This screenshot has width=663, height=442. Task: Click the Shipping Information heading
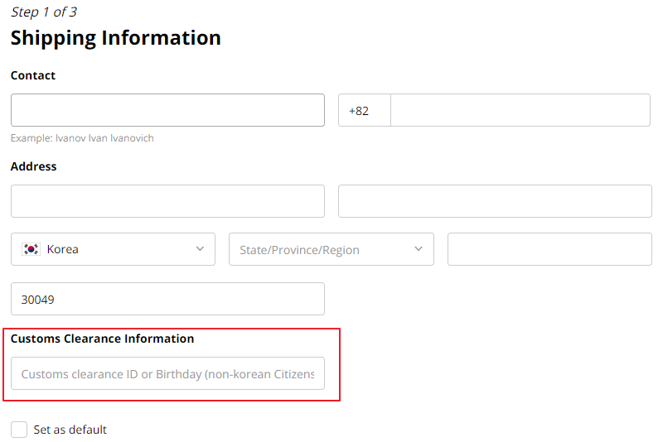[115, 38]
